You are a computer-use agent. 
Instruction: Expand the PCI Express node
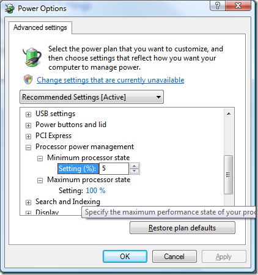tap(28, 136)
